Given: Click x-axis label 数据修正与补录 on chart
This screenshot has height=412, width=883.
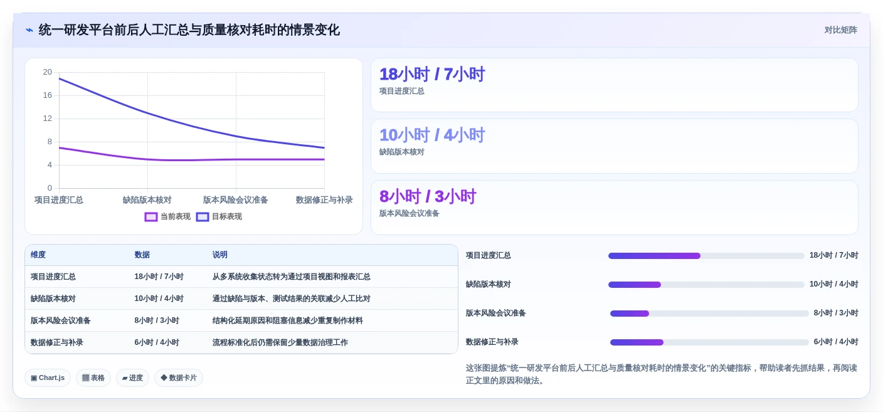Looking at the screenshot, I should click(324, 200).
